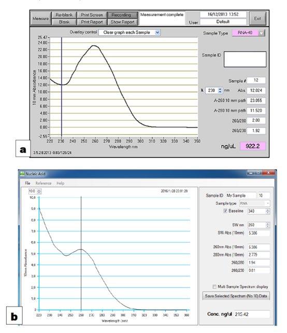287x333 pixels.
Task: Select the 280nm Abs value 2.779
Action: [x=259, y=255]
